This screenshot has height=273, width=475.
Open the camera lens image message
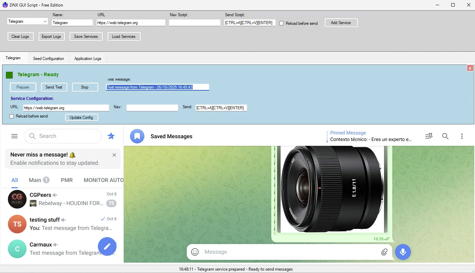click(x=332, y=189)
